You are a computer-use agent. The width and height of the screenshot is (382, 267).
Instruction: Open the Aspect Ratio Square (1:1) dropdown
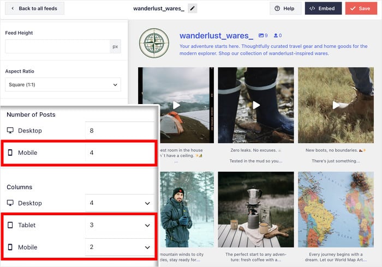point(63,84)
